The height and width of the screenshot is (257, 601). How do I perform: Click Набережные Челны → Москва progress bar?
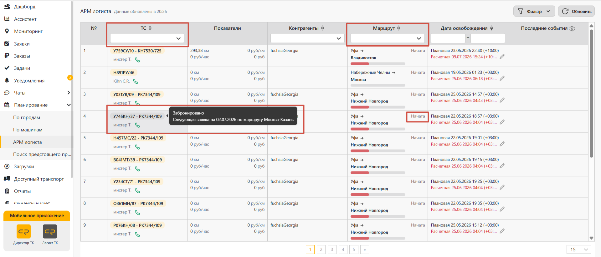tap(378, 85)
